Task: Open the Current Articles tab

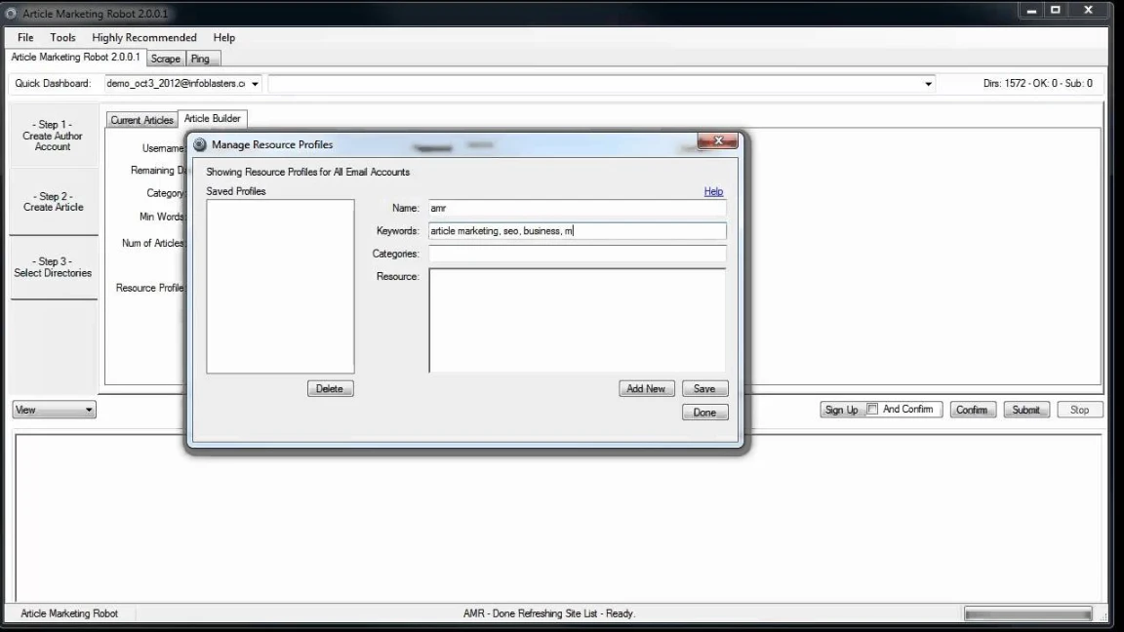Action: pyautogui.click(x=141, y=120)
